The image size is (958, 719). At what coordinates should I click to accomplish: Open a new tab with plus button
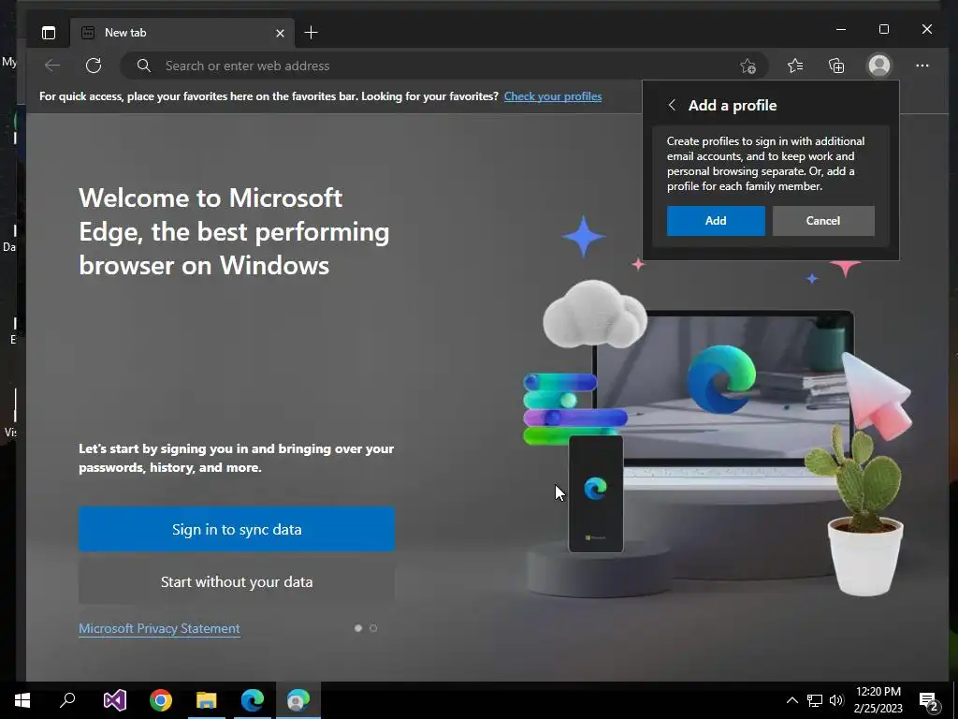[311, 33]
